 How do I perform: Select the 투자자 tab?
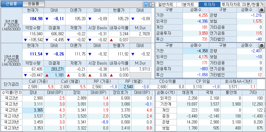[x=209, y=5]
